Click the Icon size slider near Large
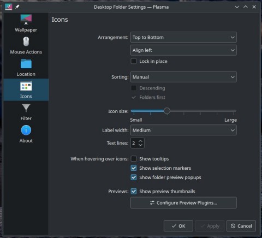 click(234, 111)
